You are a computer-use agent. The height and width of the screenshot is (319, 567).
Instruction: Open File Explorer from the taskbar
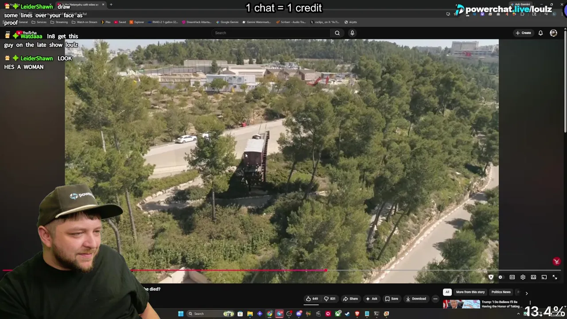click(250, 314)
